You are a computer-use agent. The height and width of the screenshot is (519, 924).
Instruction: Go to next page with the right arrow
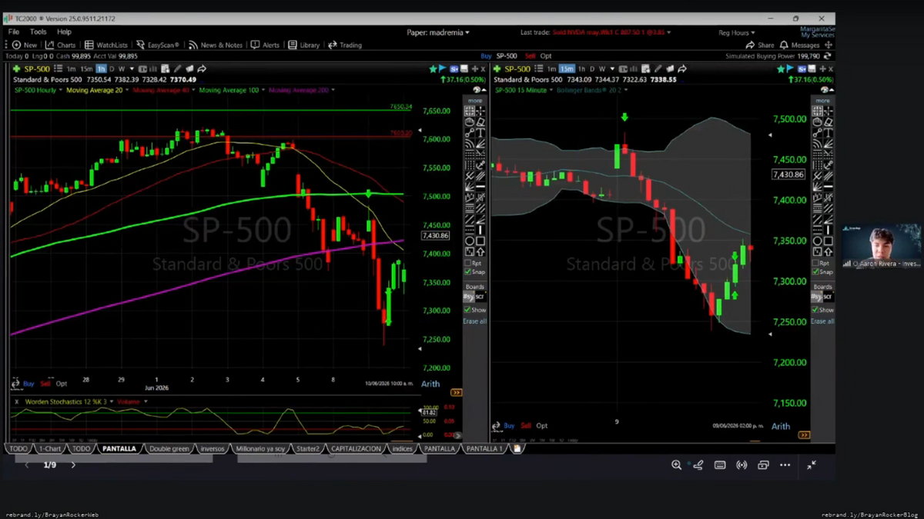tap(73, 465)
